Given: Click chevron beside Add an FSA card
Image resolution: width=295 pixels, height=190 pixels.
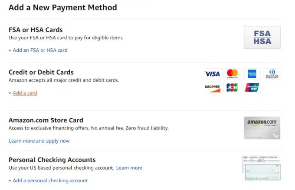Looking at the screenshot, I should (10, 51).
